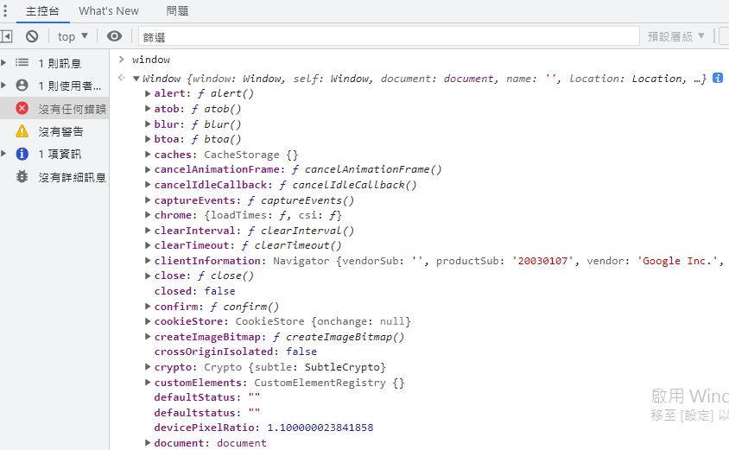The width and height of the screenshot is (729, 450).
Task: Click the 'crossOriginIsolated: false' row
Action: (235, 352)
